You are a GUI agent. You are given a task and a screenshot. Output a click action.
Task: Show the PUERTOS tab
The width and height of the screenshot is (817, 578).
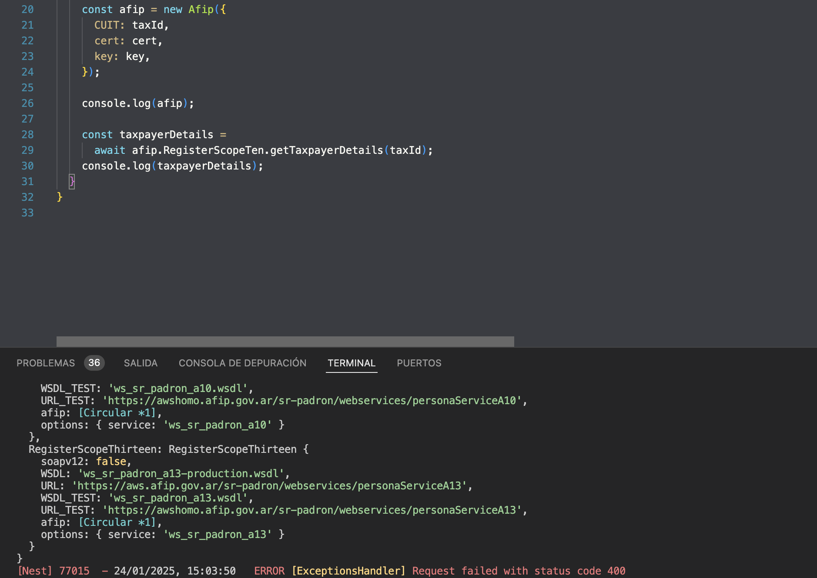click(x=419, y=363)
